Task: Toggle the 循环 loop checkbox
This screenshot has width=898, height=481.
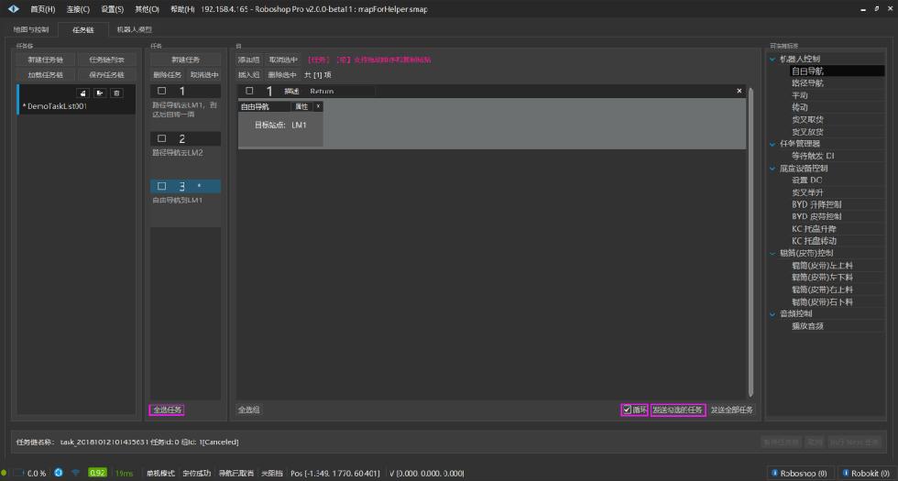Action: [627, 410]
